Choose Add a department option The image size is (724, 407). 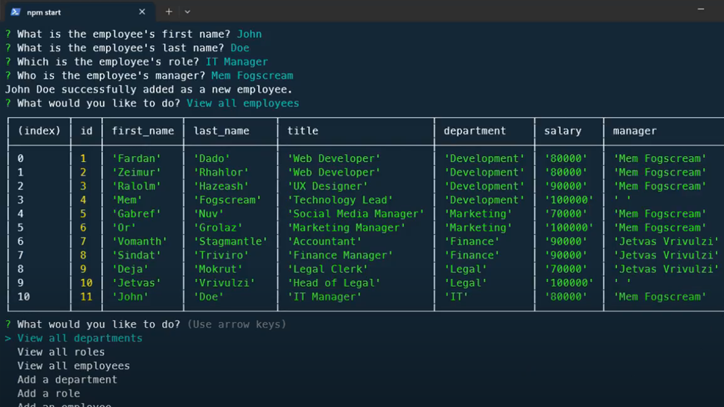point(67,379)
